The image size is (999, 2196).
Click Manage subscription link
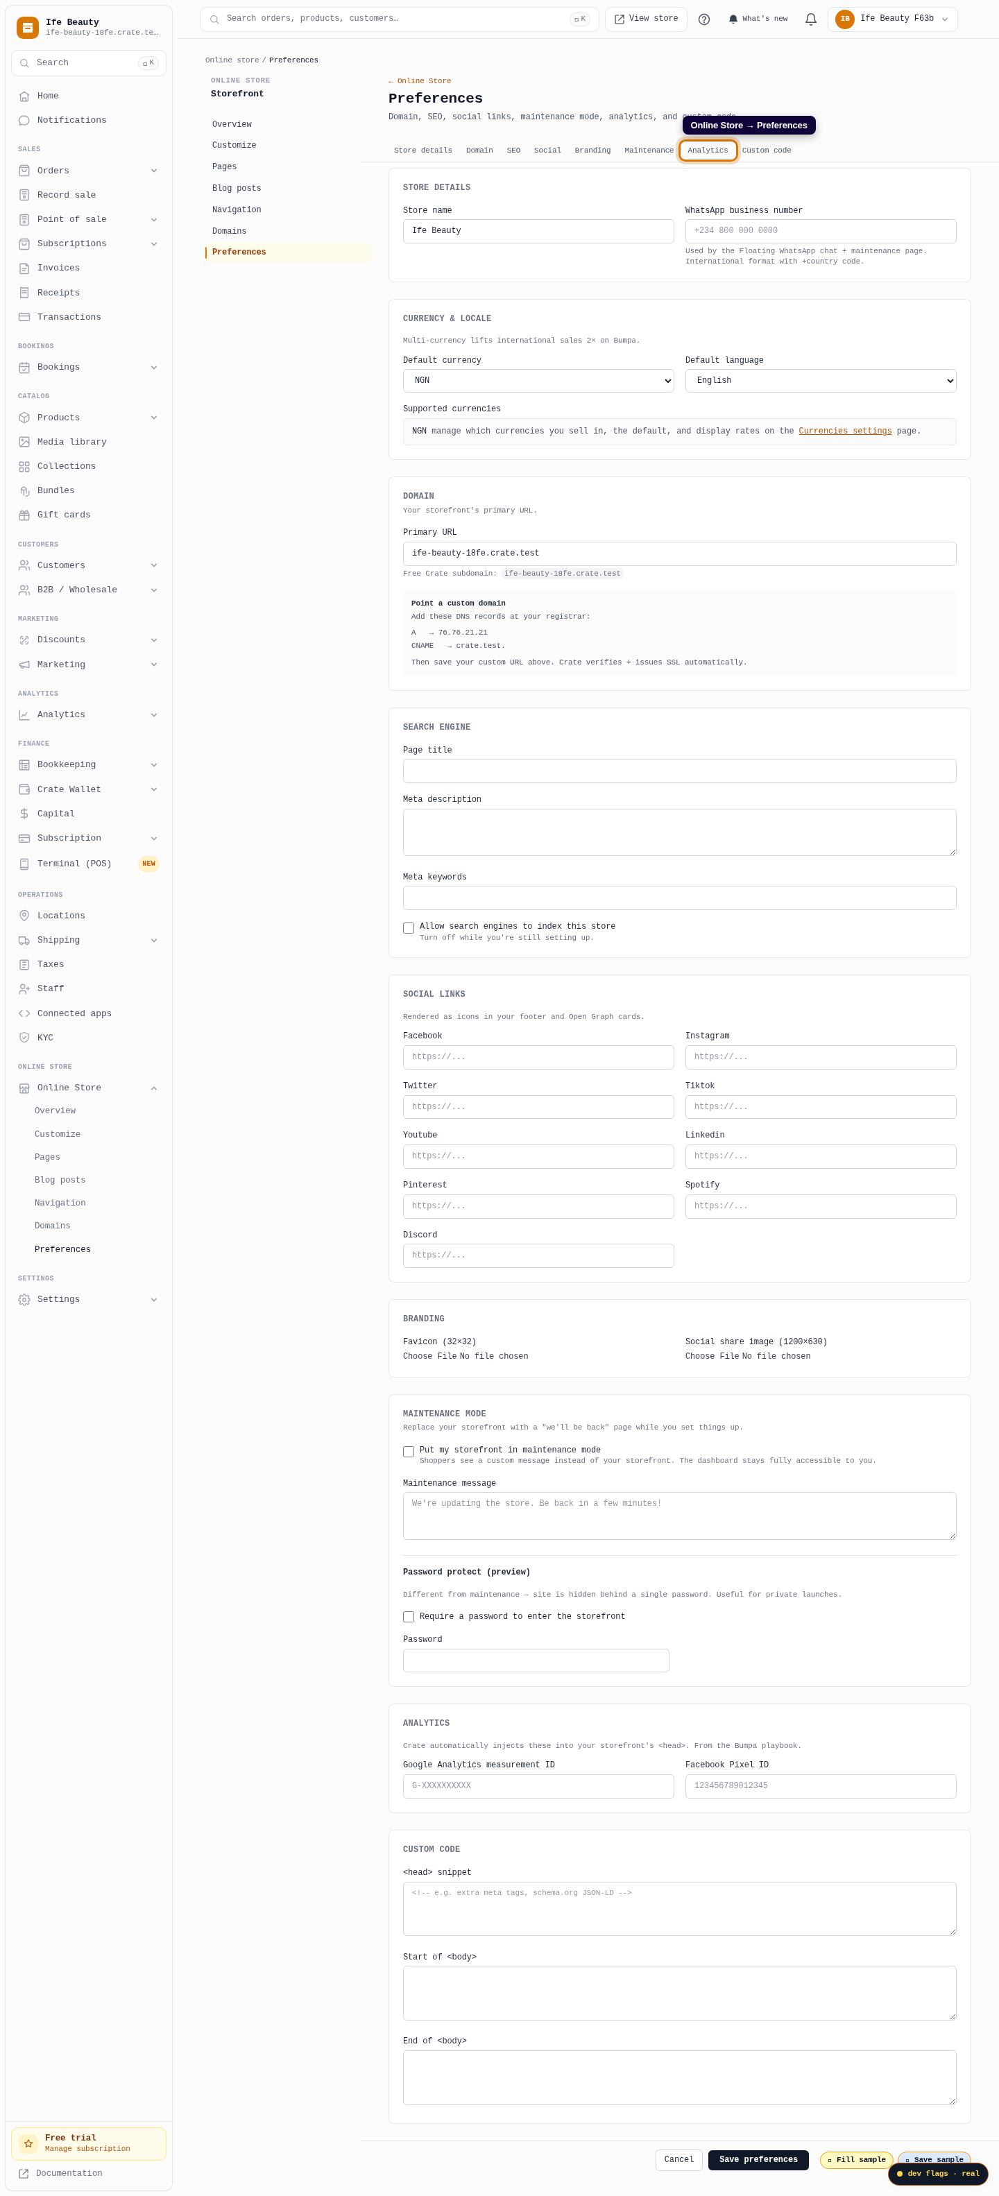pos(87,2148)
